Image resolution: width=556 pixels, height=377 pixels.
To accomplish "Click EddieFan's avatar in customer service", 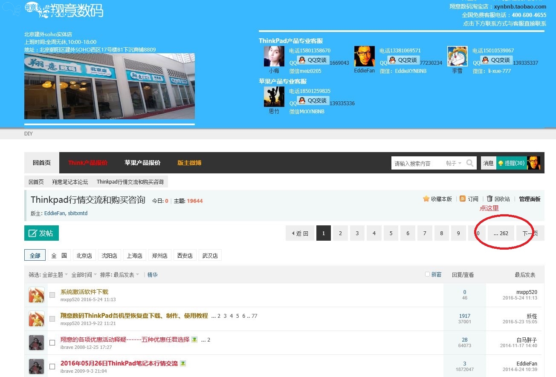I will pos(364,56).
